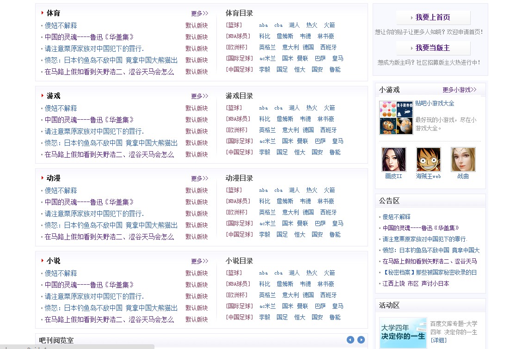
Task: Open the 大学四年决定你的一生 banner image
Action: tap(403, 333)
